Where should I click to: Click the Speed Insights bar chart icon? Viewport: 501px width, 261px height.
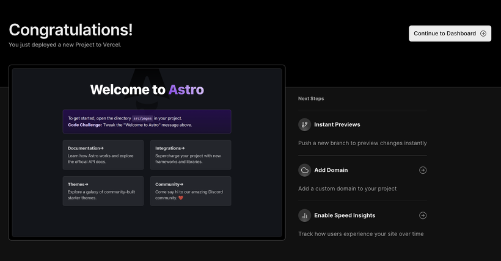click(x=304, y=215)
